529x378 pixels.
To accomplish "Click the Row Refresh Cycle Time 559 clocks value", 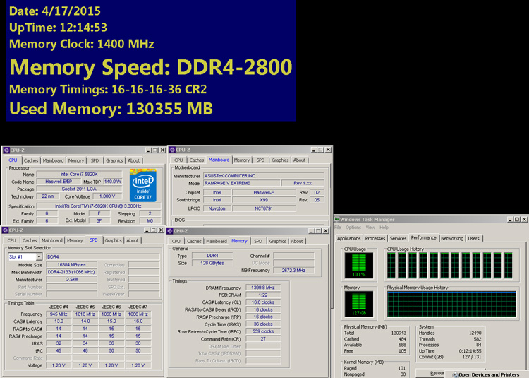I will click(263, 331).
